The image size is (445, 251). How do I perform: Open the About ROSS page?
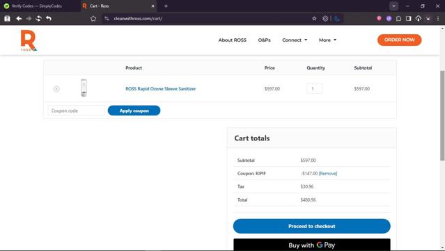[x=232, y=40]
